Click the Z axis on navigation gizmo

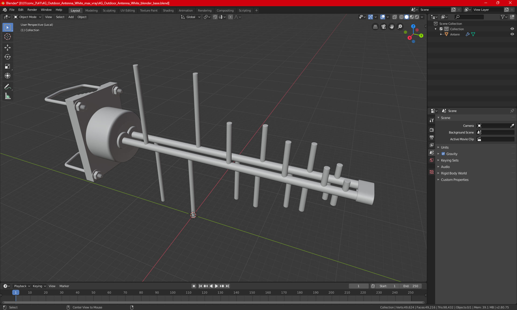413,26
